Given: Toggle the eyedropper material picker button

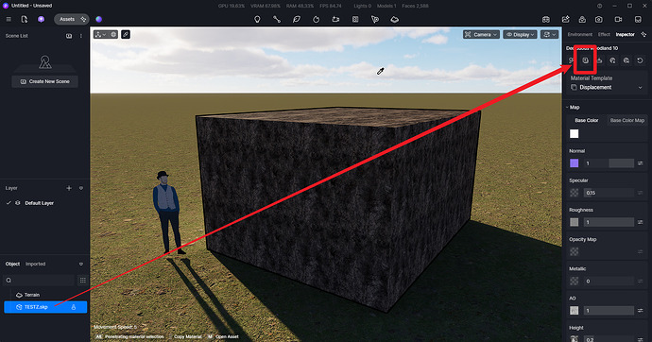Looking at the screenshot, I should click(126, 35).
